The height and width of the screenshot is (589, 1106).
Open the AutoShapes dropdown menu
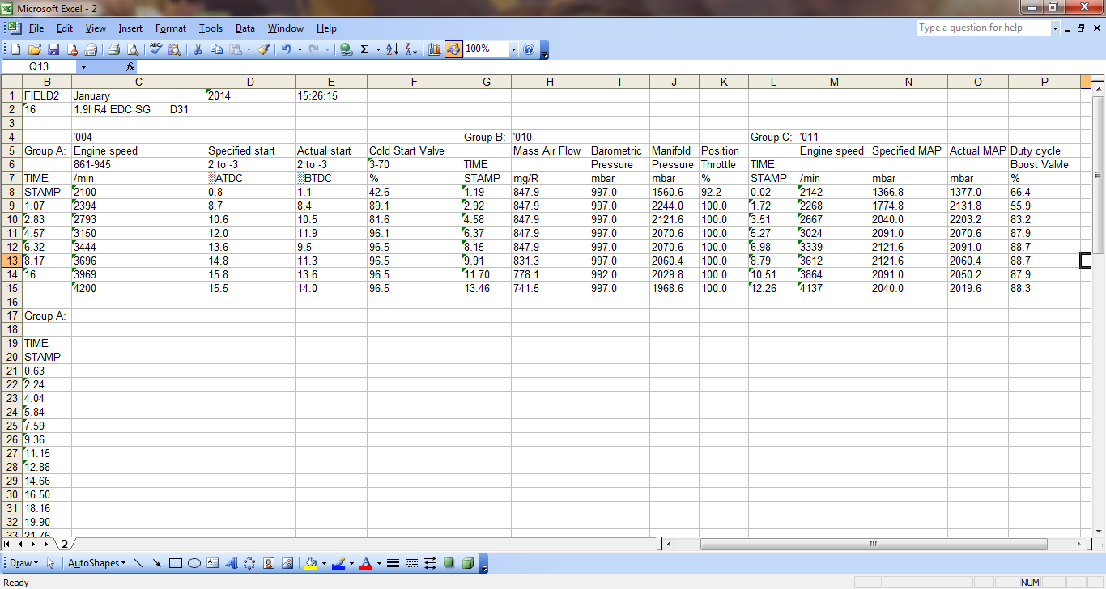[x=96, y=563]
